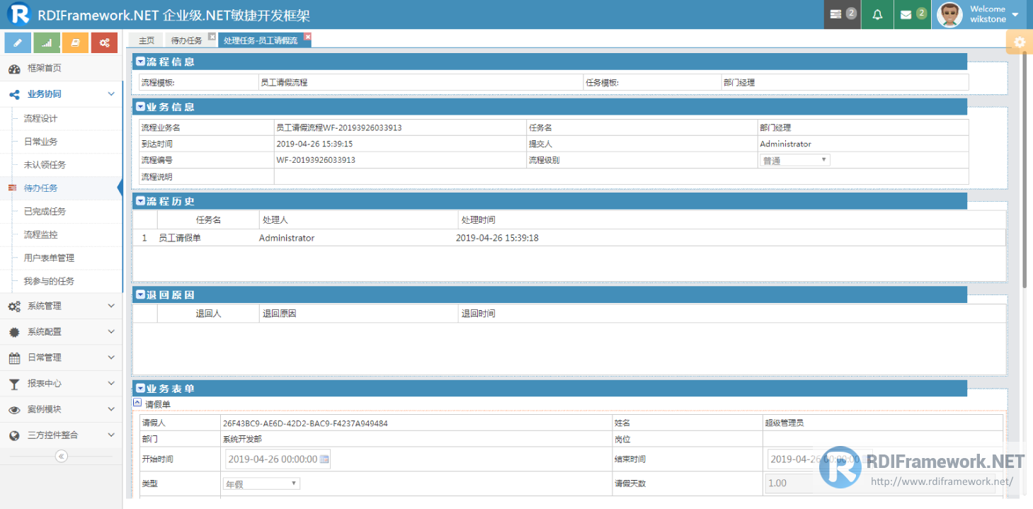Expand the 案例模块 menu group

(x=61, y=409)
